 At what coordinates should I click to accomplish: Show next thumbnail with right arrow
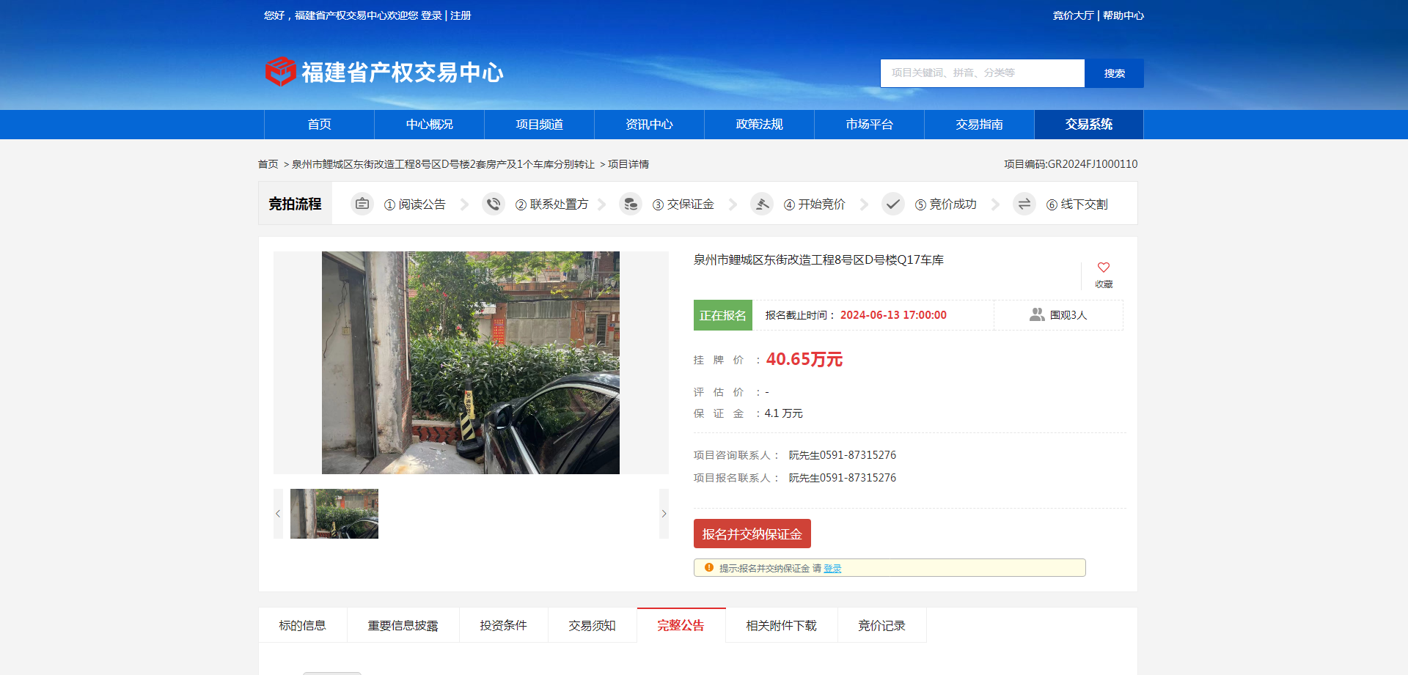[x=664, y=514]
